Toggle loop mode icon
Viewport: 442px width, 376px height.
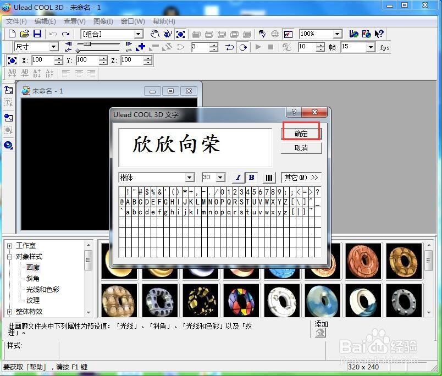click(x=243, y=47)
